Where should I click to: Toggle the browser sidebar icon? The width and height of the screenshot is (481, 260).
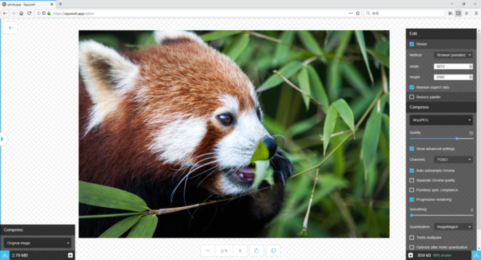coord(458,14)
